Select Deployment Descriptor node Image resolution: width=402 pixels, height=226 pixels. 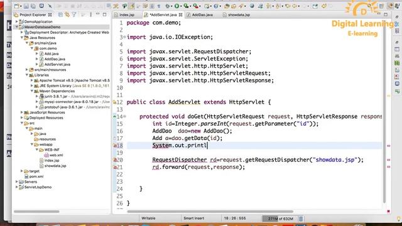69,33
